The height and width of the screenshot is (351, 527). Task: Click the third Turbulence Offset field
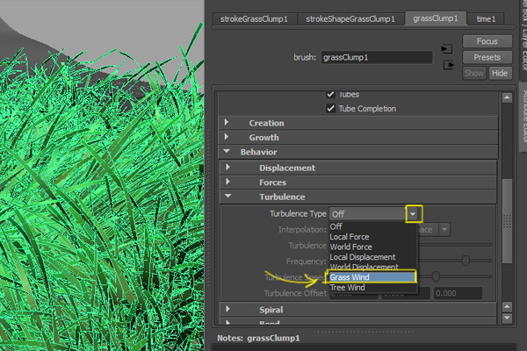tap(458, 293)
